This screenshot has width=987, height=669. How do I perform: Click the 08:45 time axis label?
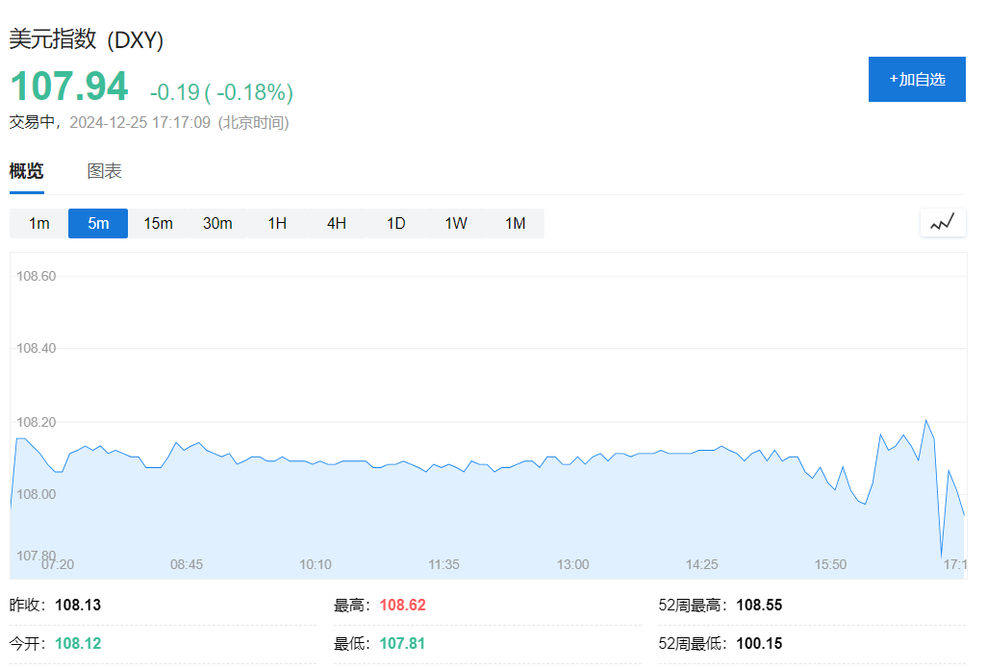(x=187, y=564)
